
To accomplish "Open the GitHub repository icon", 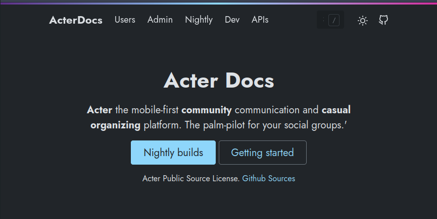I will tap(383, 20).
